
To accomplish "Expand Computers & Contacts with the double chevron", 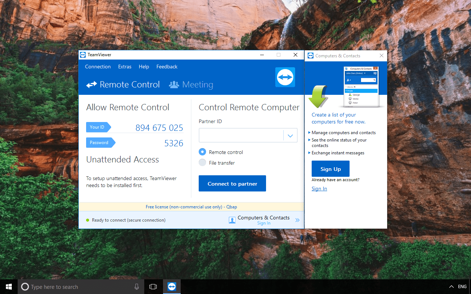I will 297,220.
